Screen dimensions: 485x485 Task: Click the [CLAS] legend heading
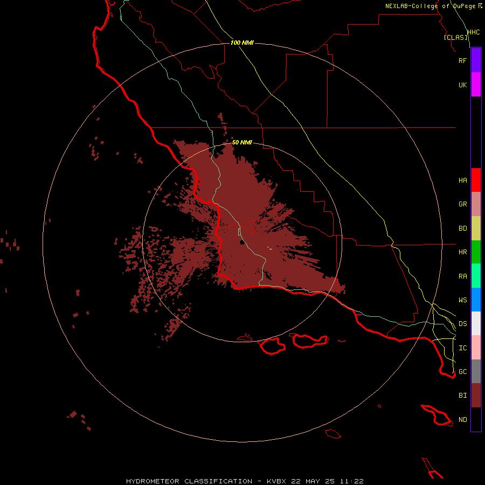455,37
